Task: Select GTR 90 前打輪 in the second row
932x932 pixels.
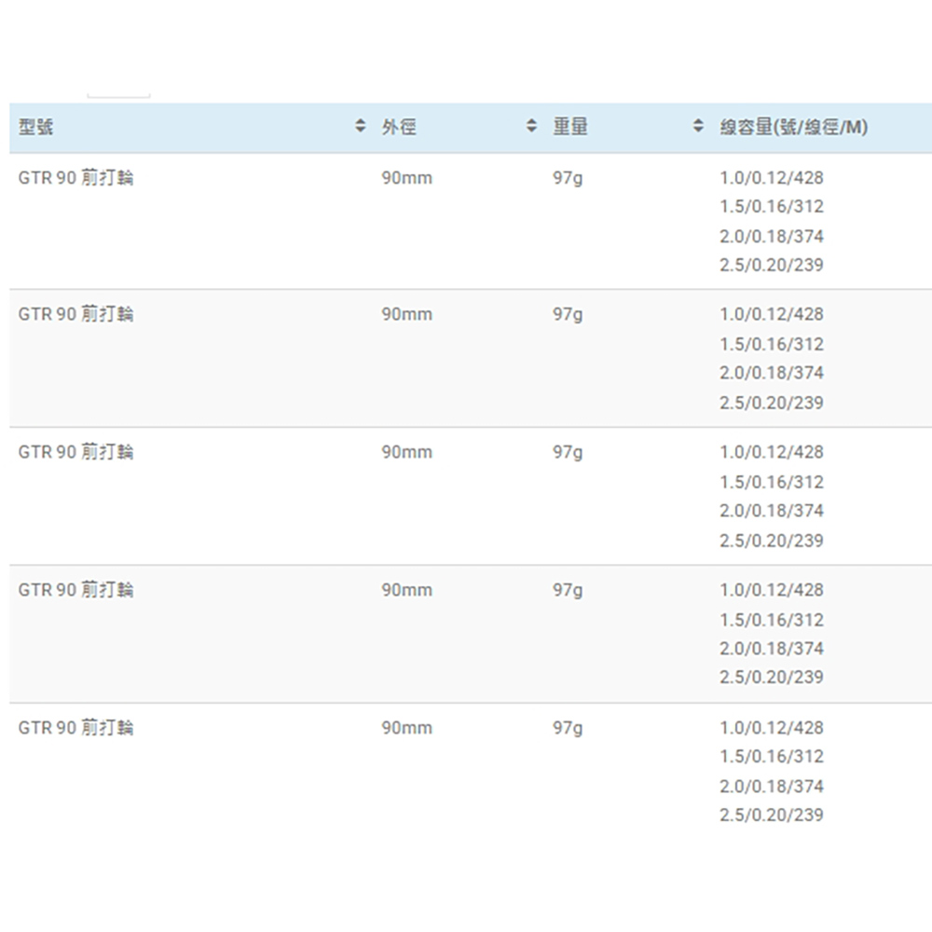Action: (x=75, y=314)
